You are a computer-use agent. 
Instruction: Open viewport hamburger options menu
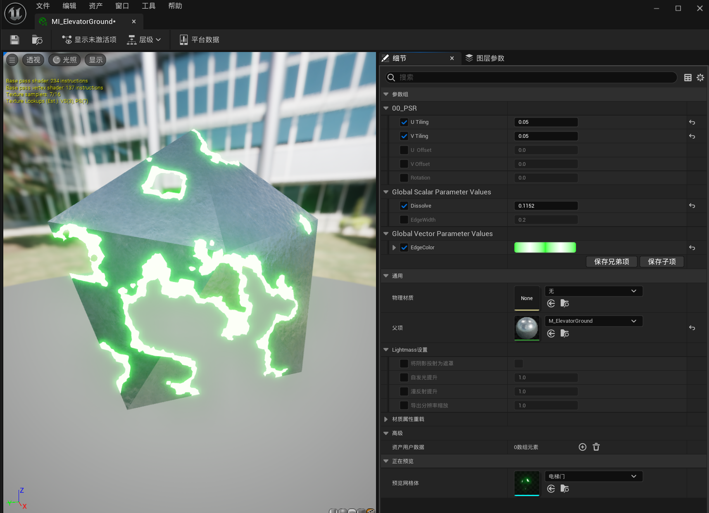(x=12, y=60)
